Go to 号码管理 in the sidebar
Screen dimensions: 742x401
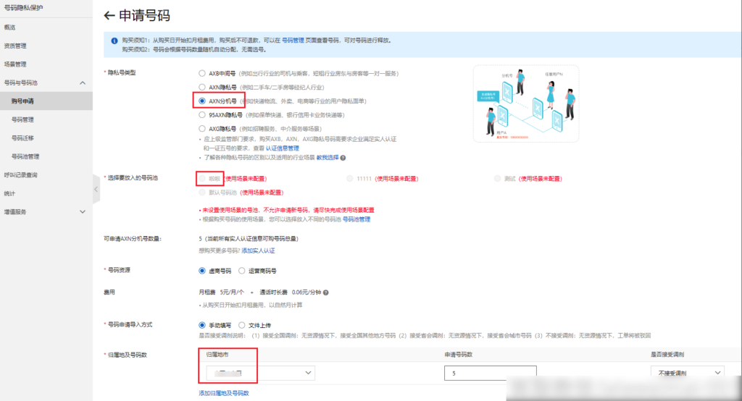[22, 119]
